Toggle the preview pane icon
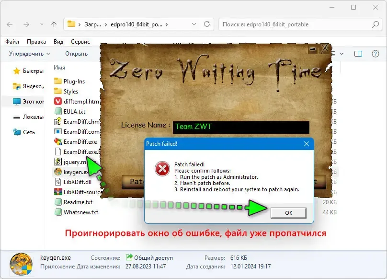Screen dimensions: 387x279 point(358,54)
